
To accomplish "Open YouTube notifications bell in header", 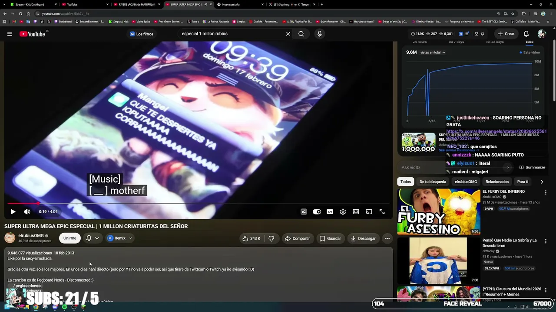I will (x=526, y=34).
